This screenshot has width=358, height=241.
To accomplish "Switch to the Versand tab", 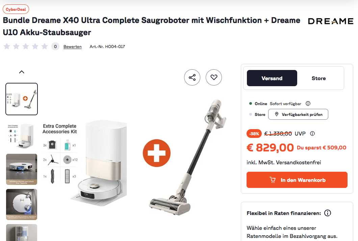I will 272,78.
